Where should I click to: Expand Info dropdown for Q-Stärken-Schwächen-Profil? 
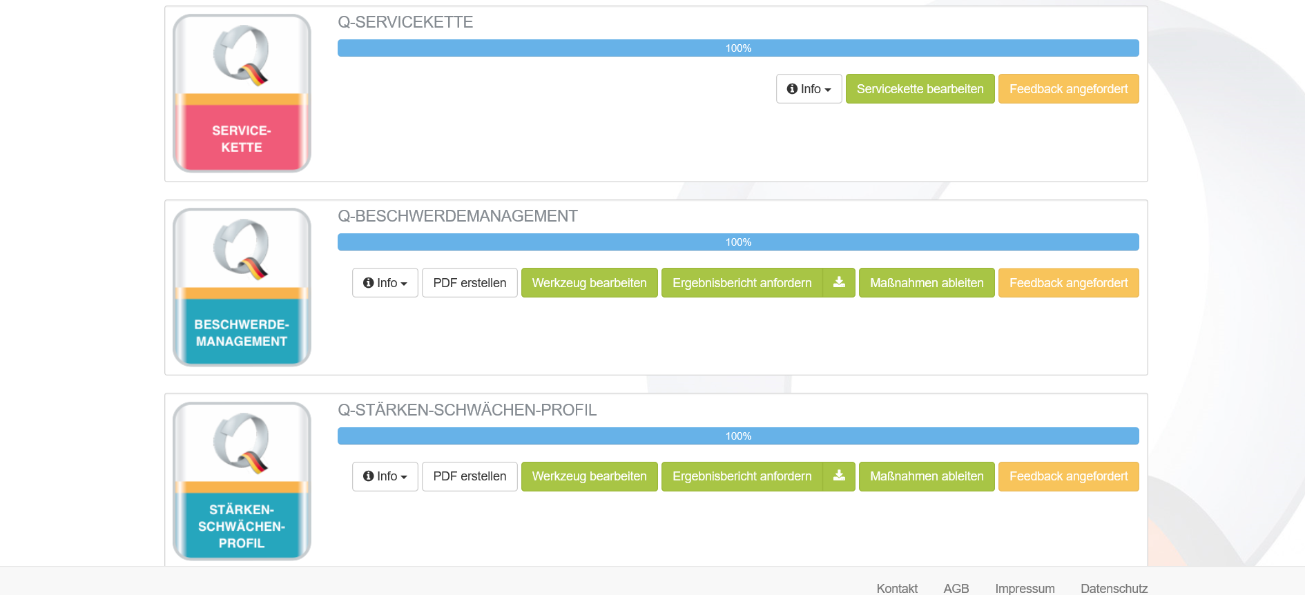coord(385,476)
